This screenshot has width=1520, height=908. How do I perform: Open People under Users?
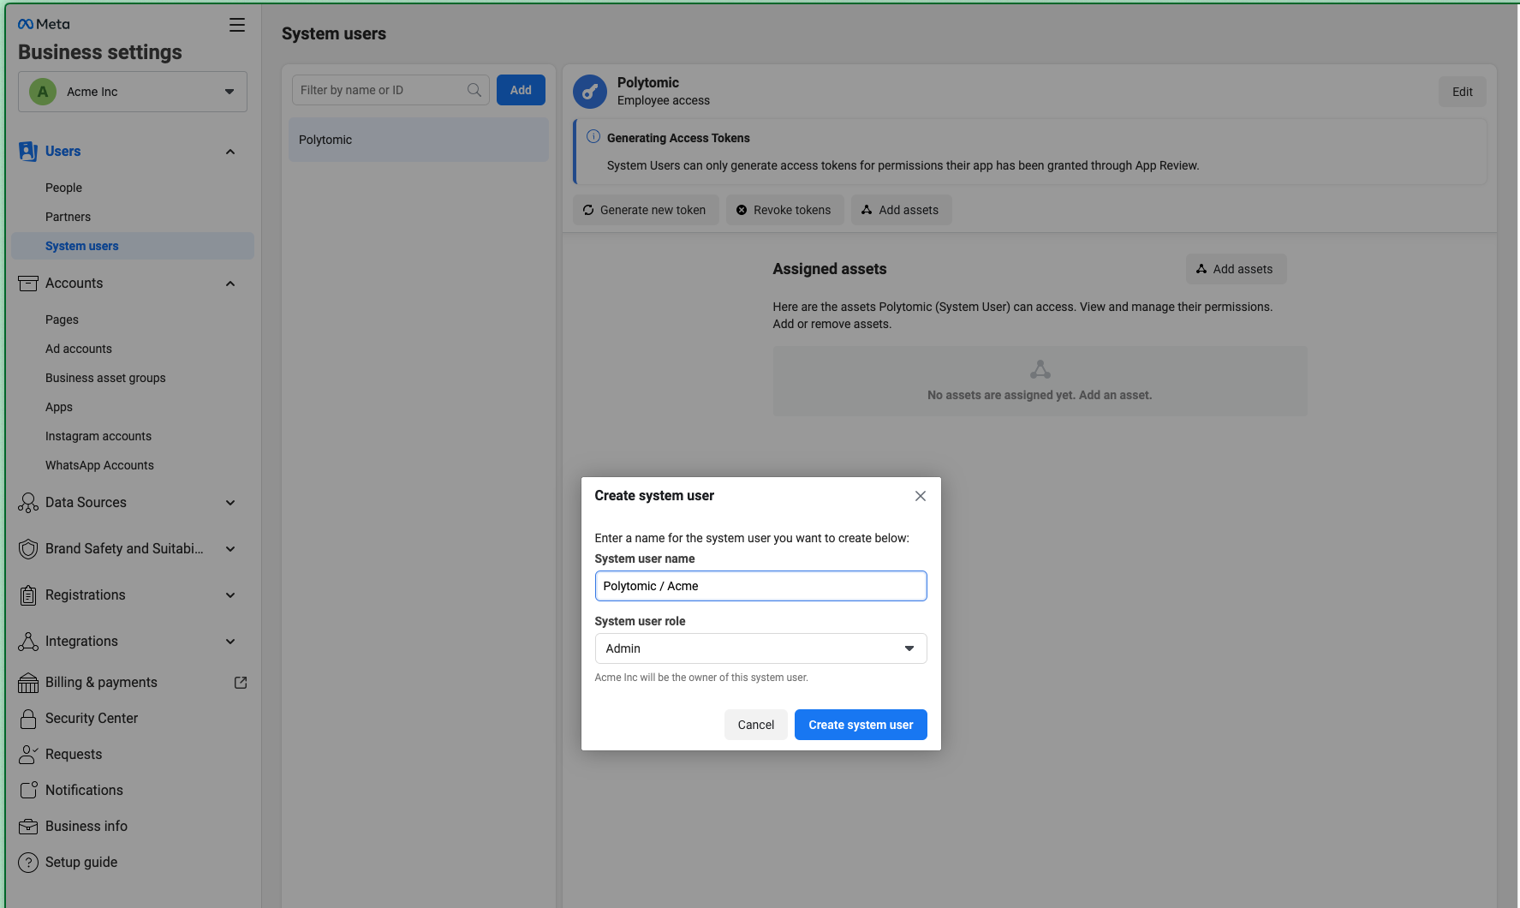[64, 188]
